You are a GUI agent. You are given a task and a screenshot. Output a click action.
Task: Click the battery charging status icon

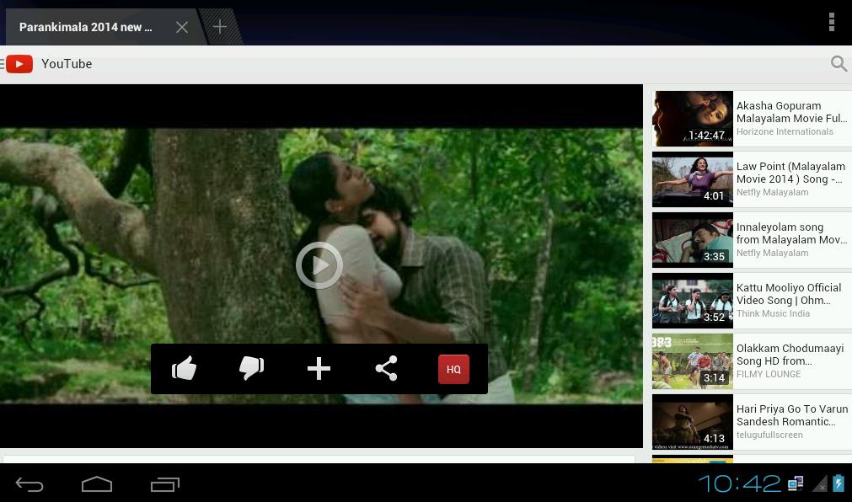point(839,483)
